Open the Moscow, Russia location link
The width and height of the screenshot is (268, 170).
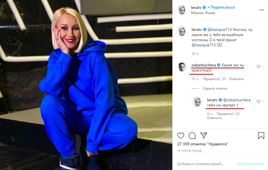tap(203, 13)
